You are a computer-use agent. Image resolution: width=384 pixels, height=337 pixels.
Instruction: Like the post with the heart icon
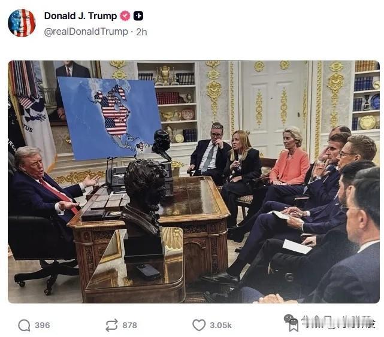tap(199, 325)
